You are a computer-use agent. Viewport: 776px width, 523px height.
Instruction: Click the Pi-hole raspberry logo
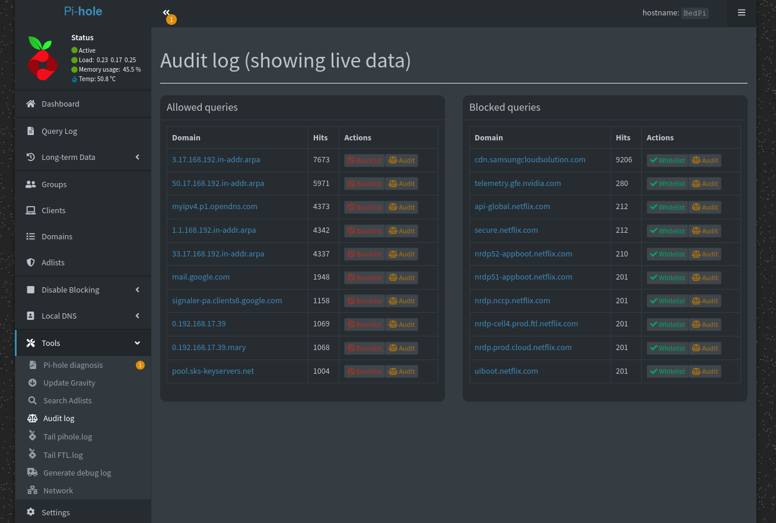coord(42,58)
